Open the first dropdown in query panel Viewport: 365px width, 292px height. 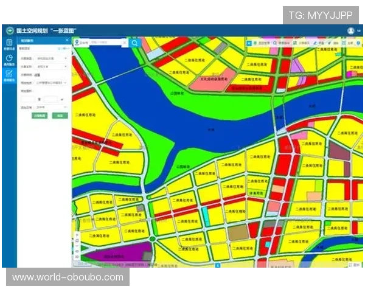[x=52, y=58]
